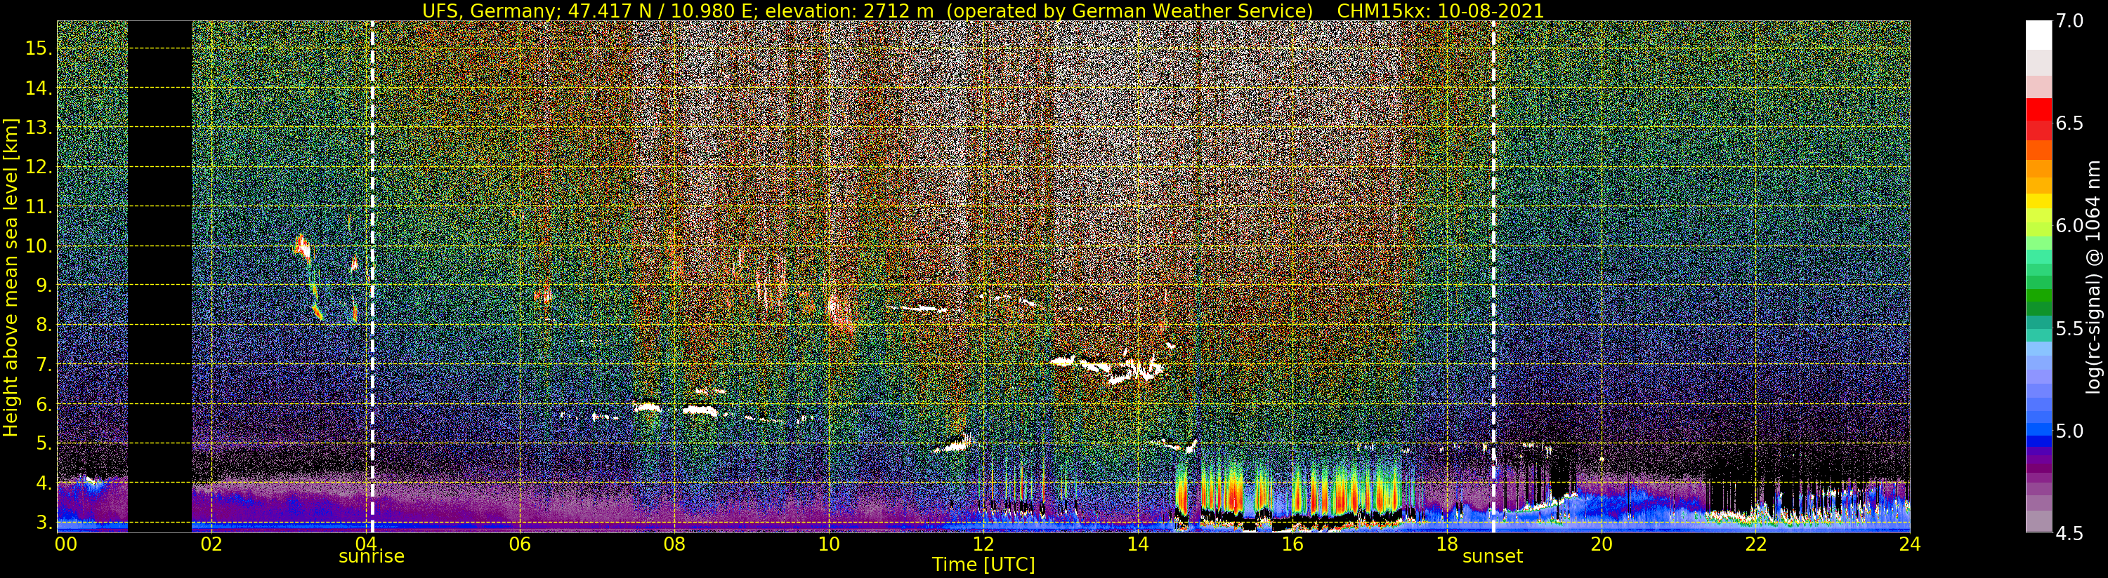Screen dimensions: 2108x578
Task: Select the 'sunset' label below the time axis
Action: coord(1493,556)
